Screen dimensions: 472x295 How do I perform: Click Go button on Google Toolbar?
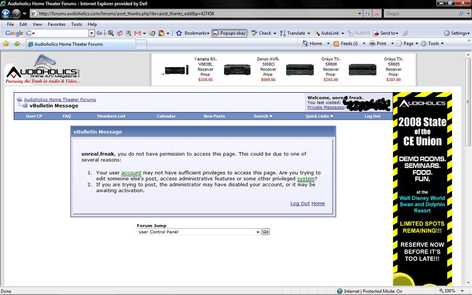click(100, 33)
